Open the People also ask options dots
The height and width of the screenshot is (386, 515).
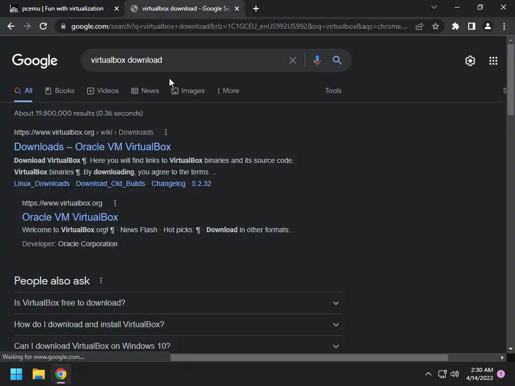(101, 280)
